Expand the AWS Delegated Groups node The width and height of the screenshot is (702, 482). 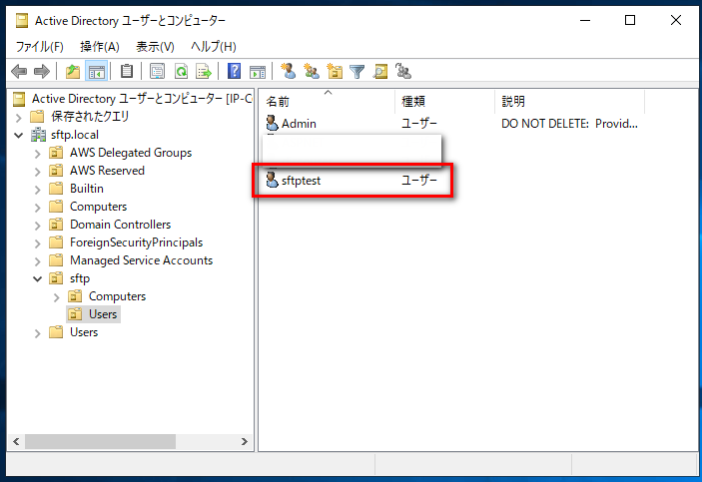tap(38, 154)
